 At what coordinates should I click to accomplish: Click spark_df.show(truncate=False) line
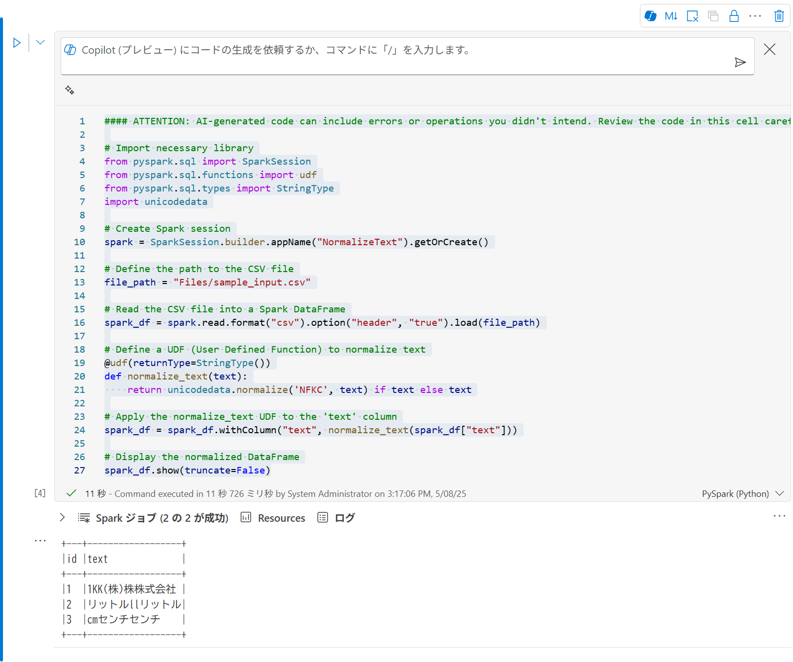point(187,471)
